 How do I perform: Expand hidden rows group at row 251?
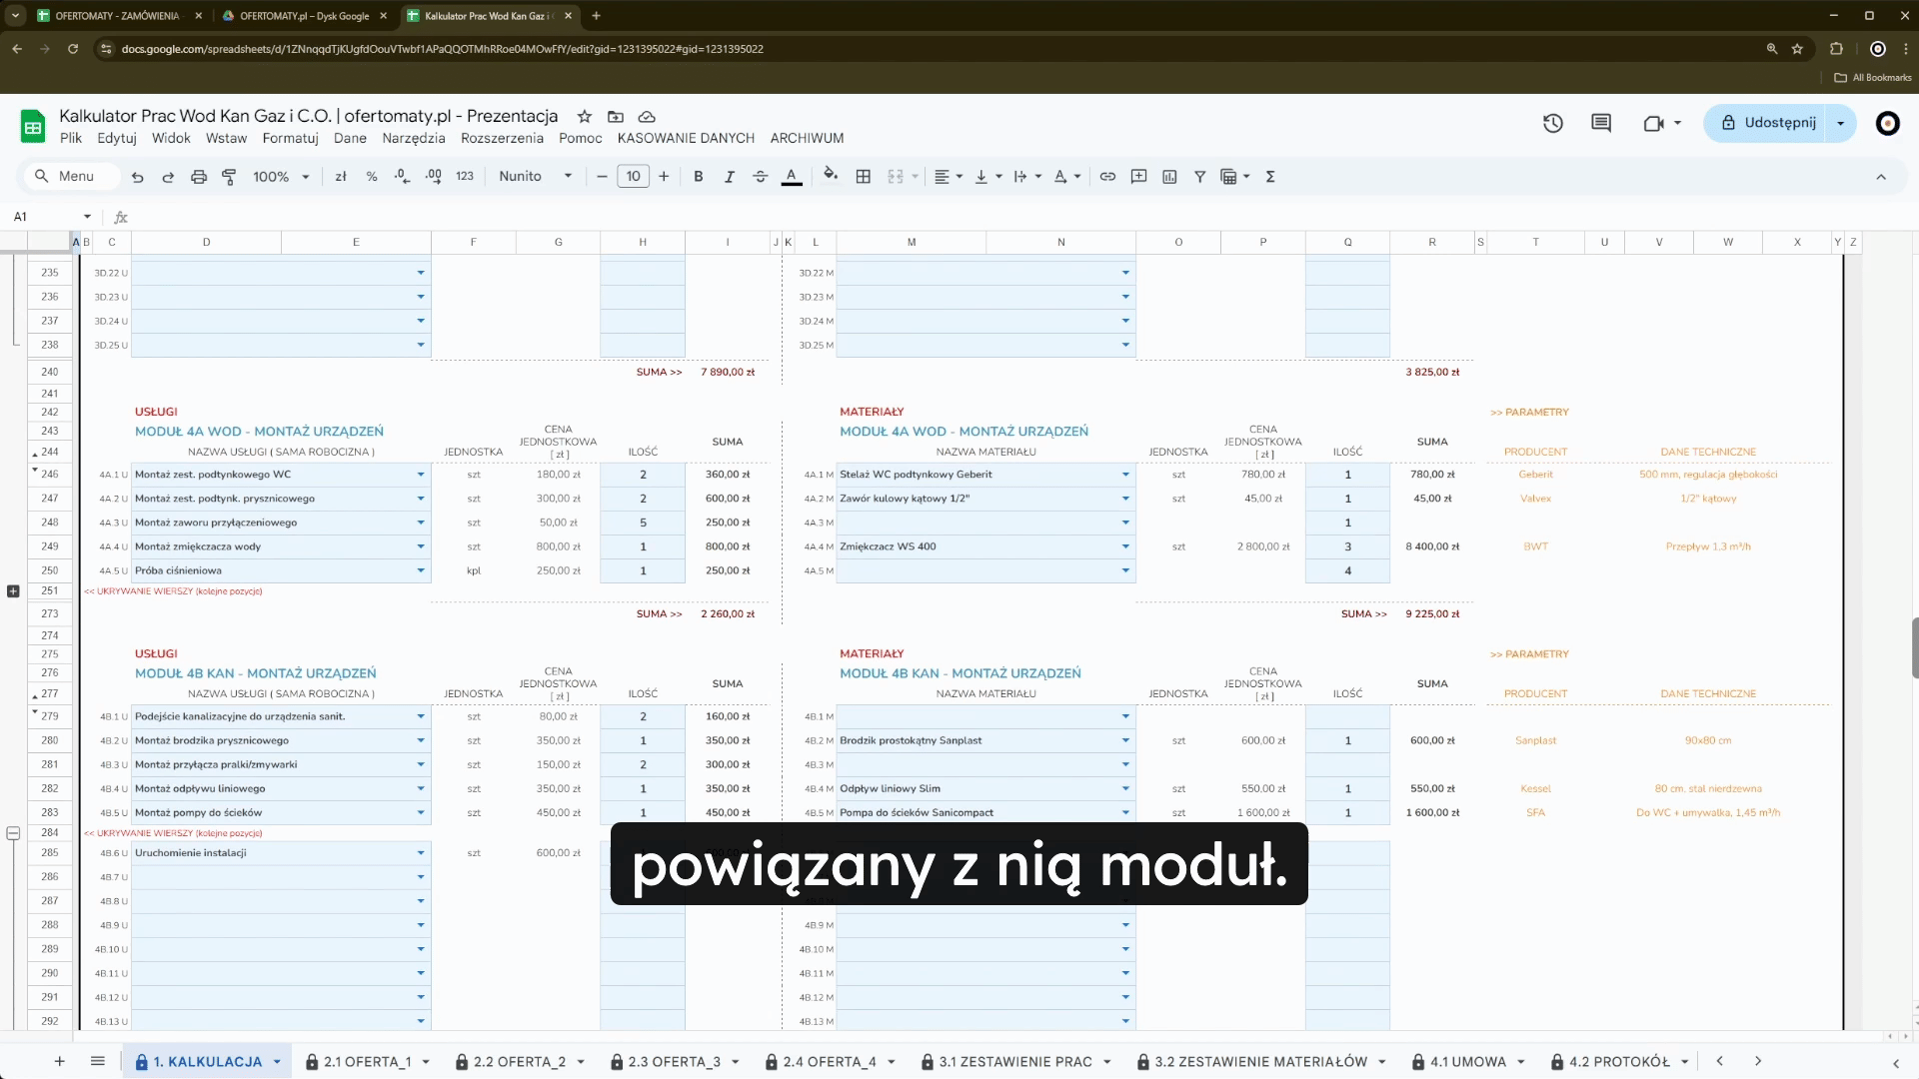click(13, 591)
